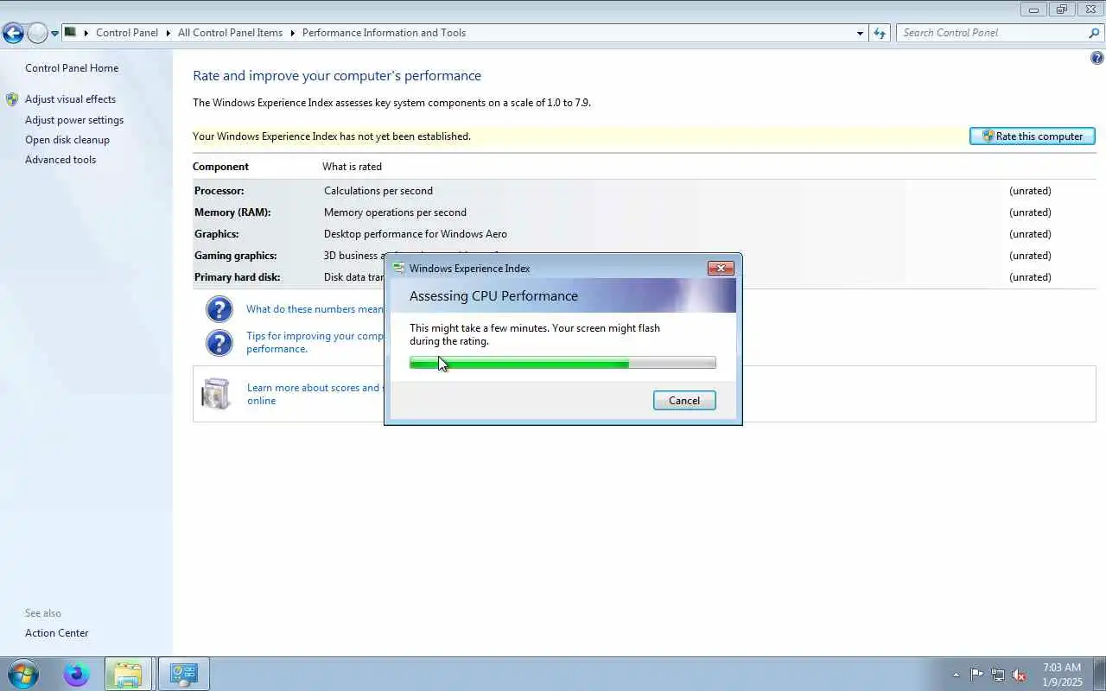Click the Windows Experience Index dialog title icon
Image resolution: width=1106 pixels, height=691 pixels.
[x=398, y=269]
